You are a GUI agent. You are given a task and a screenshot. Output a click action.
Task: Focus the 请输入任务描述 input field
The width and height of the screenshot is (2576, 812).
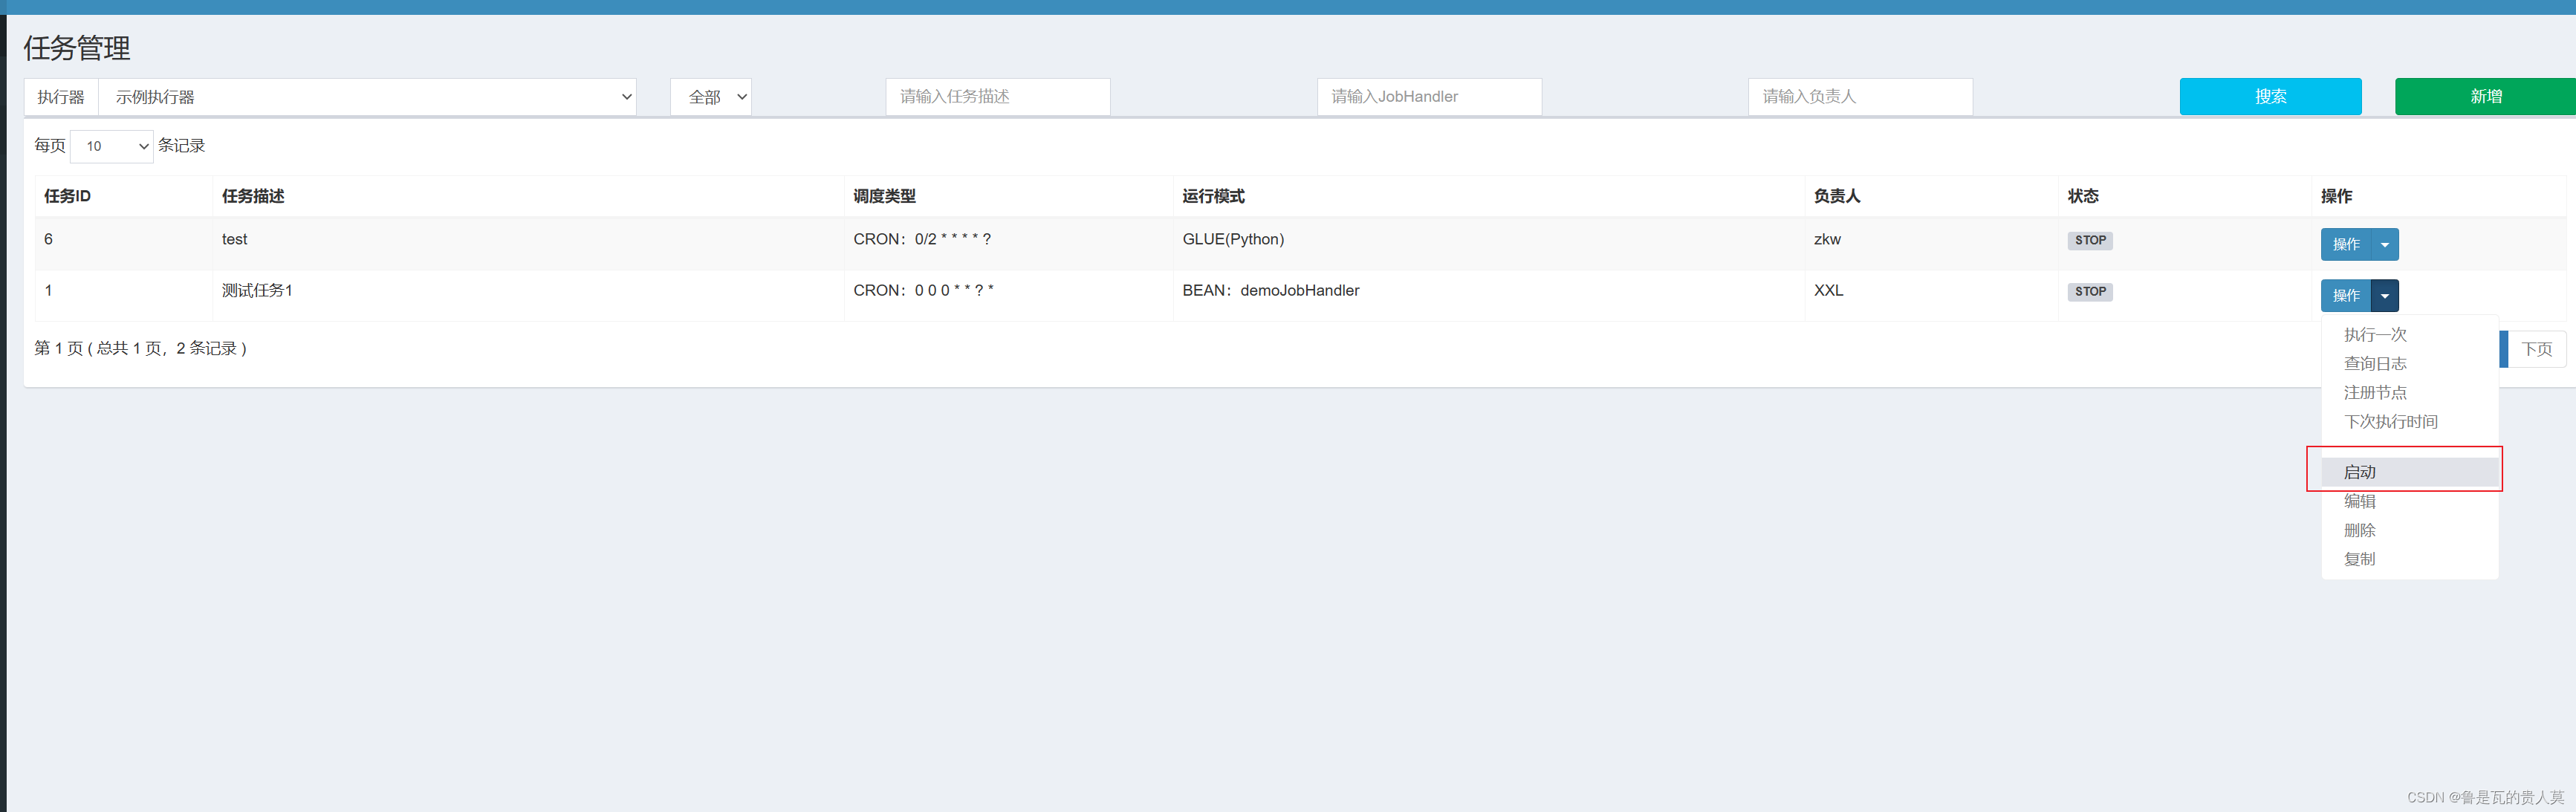click(x=997, y=97)
